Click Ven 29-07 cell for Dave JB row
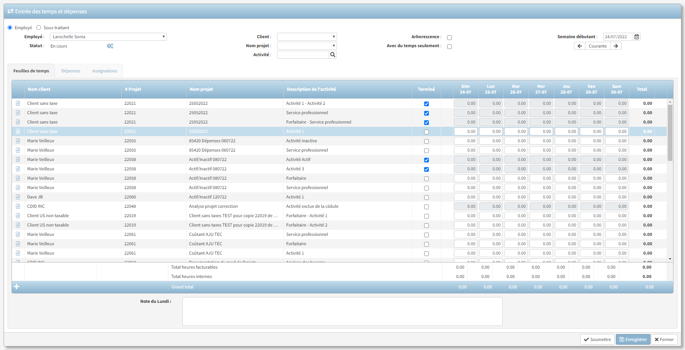Screen dimensions: 685x350 591,197
